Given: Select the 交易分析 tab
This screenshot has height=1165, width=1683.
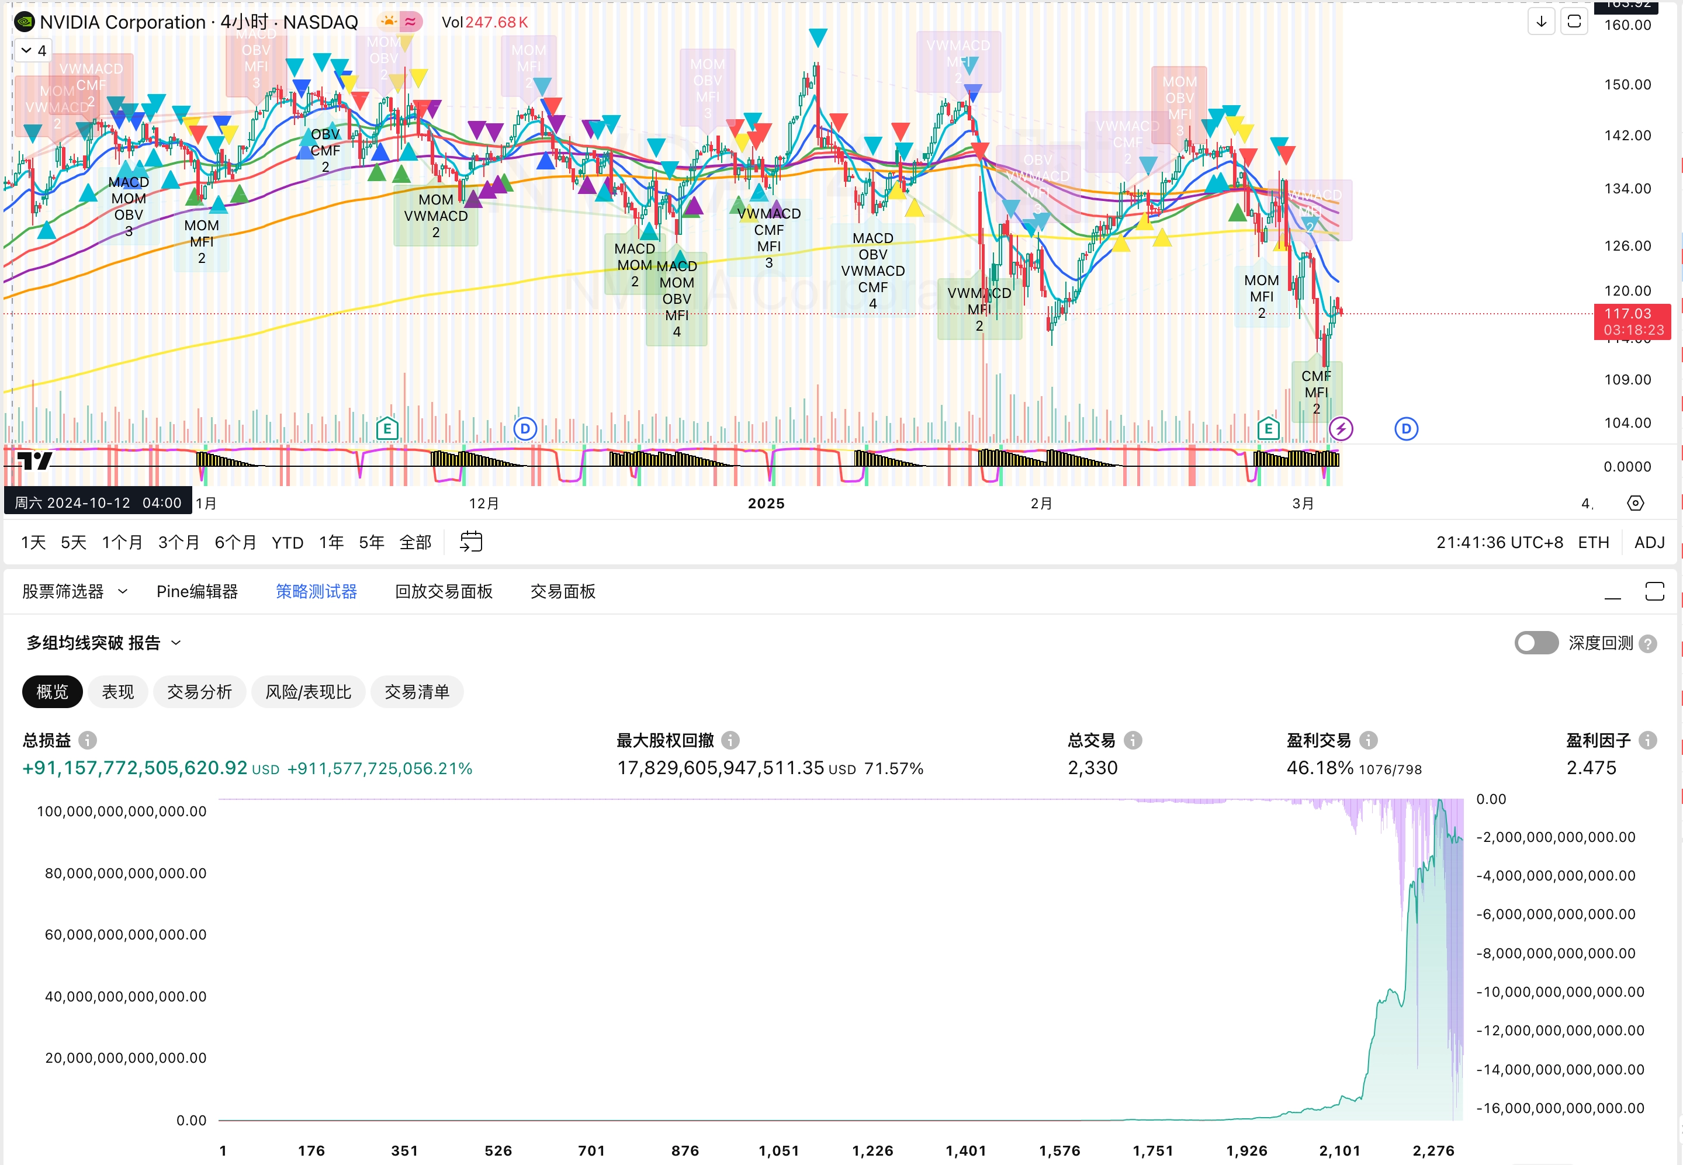Looking at the screenshot, I should click(x=199, y=692).
